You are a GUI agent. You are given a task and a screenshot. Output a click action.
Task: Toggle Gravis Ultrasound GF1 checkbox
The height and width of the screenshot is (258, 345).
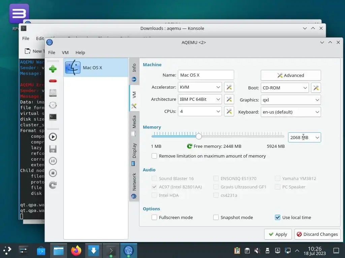coord(216,187)
